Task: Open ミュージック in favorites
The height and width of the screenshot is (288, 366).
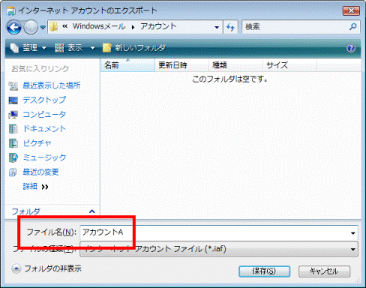Action: [x=44, y=157]
